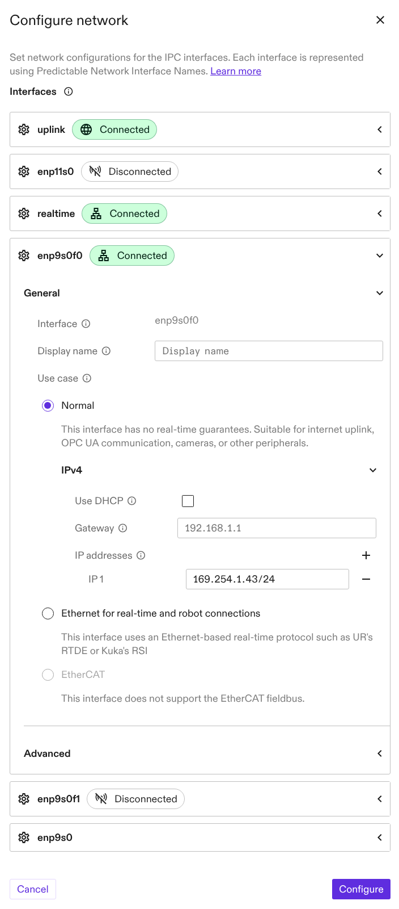Click the info icon beside Use case
The width and height of the screenshot is (399, 909).
tap(87, 378)
